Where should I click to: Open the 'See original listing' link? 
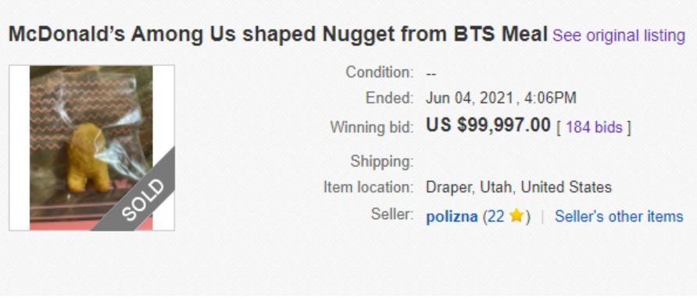[618, 35]
